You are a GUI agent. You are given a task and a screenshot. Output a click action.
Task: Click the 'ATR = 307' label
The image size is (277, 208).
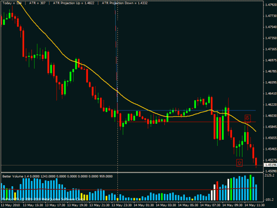(x=37, y=3)
